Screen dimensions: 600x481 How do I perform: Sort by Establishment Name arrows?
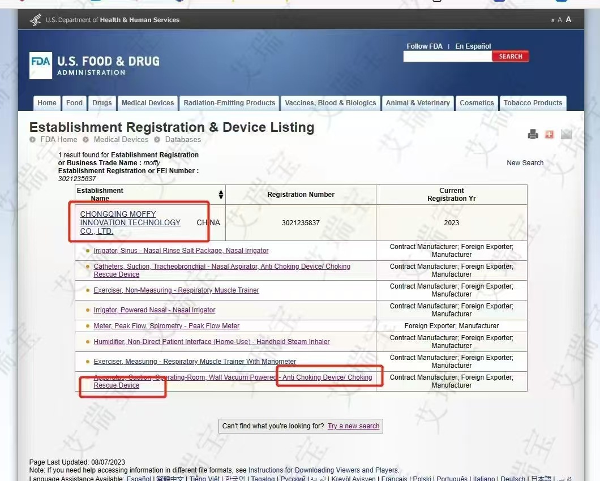(x=221, y=195)
